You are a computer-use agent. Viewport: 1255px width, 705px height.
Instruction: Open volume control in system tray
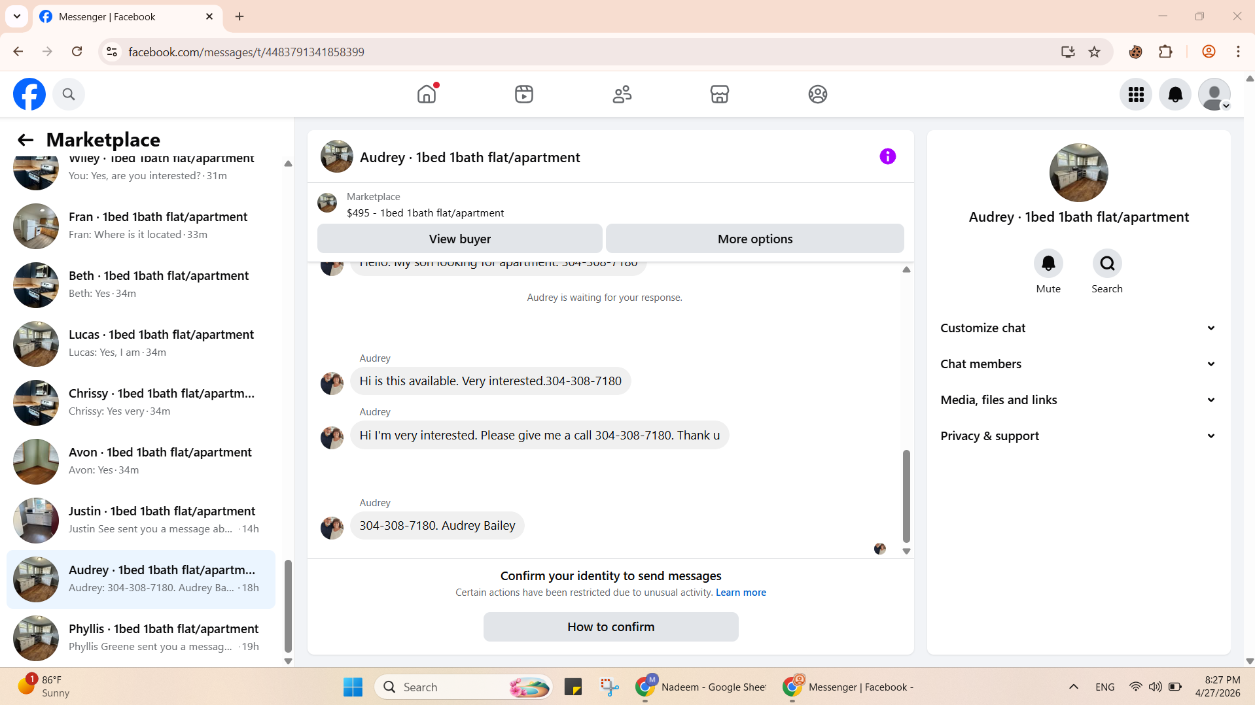coord(1156,687)
